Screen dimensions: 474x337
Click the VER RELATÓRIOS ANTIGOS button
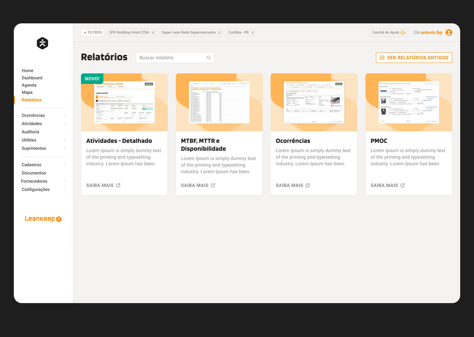414,57
